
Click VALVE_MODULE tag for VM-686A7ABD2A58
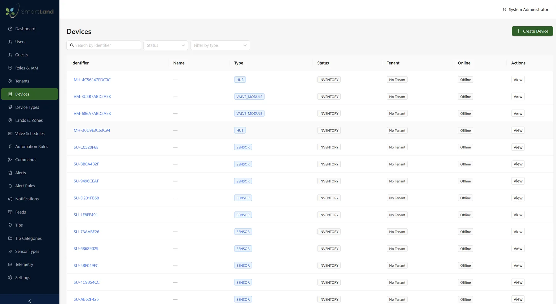[249, 114]
